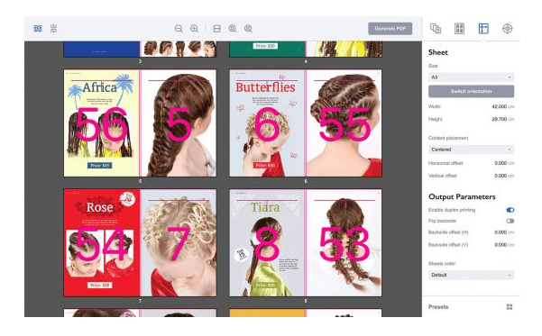Image resolution: width=542 pixels, height=336 pixels.
Task: Select the stacked sheet view icon
Action: click(x=53, y=29)
